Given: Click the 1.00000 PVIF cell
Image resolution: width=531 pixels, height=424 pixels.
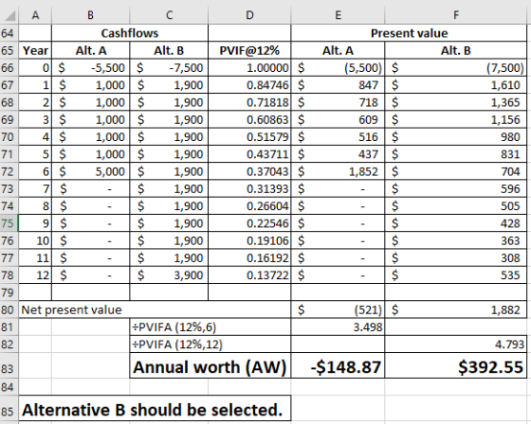Looking at the screenshot, I should point(249,68).
